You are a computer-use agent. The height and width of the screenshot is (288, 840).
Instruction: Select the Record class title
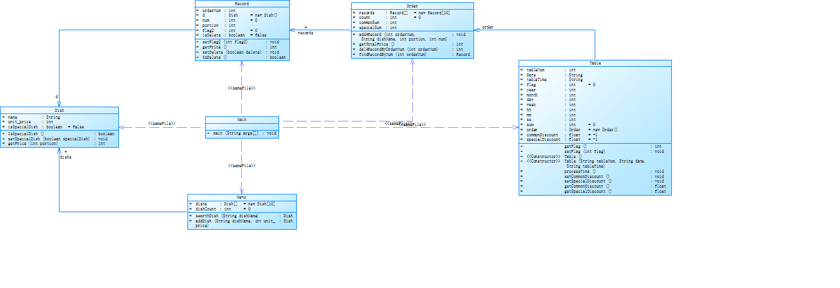(x=242, y=3)
